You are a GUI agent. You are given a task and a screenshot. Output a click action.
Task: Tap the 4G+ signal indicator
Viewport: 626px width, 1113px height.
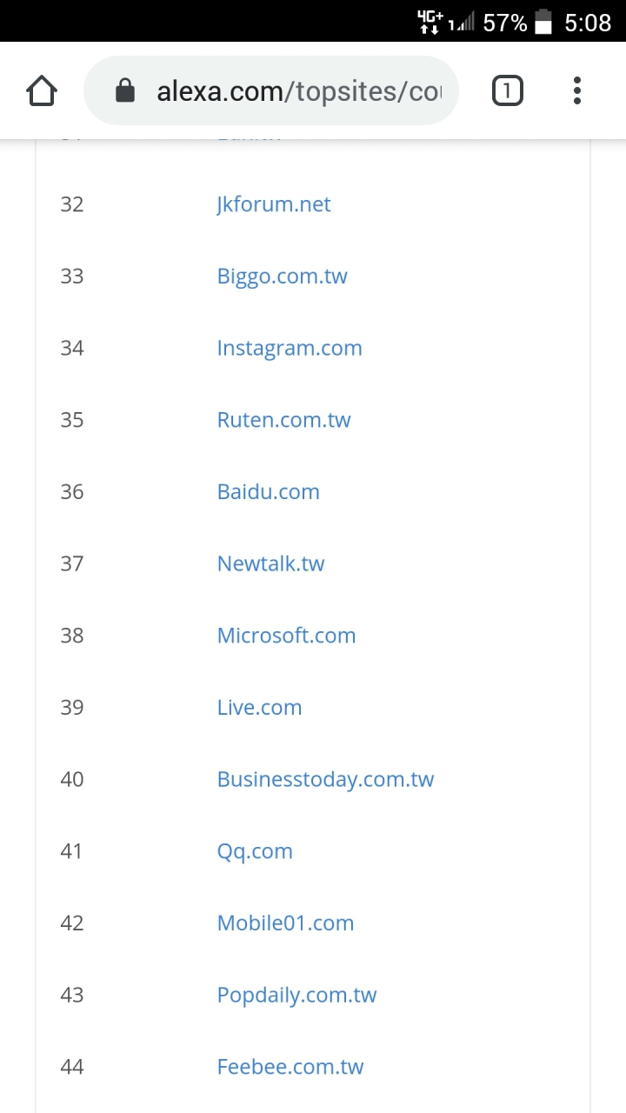(430, 22)
